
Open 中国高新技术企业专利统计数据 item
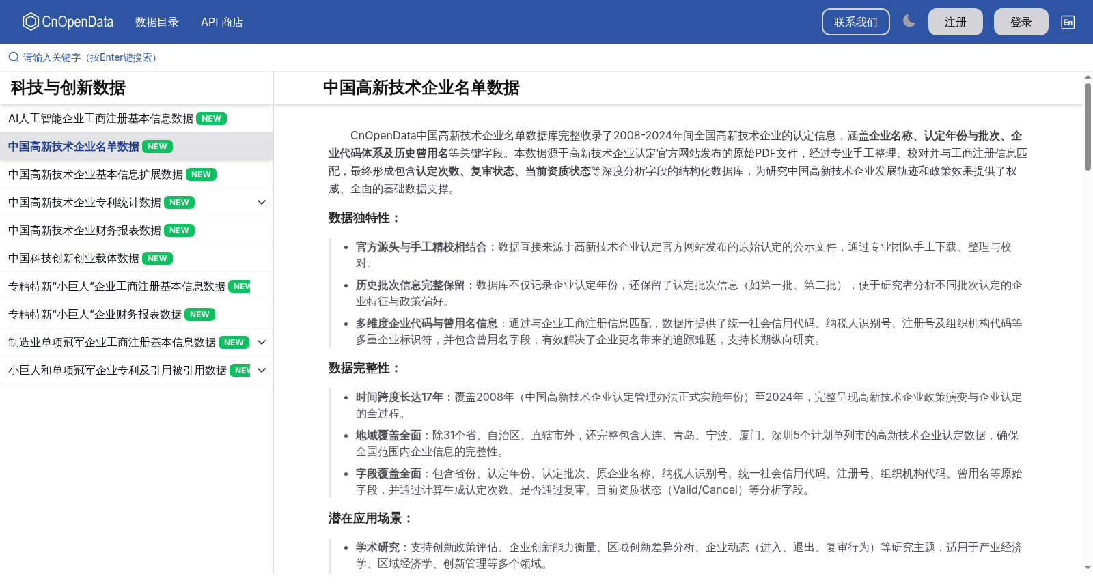point(84,202)
